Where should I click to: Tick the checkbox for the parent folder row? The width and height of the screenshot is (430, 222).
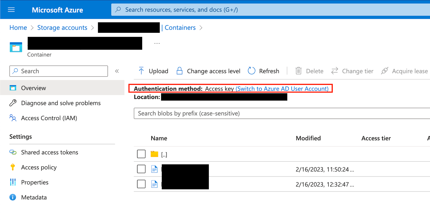(141, 154)
